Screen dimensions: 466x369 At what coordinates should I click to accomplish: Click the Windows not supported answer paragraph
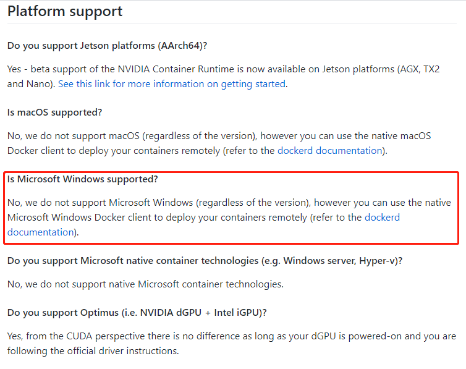tap(229, 218)
